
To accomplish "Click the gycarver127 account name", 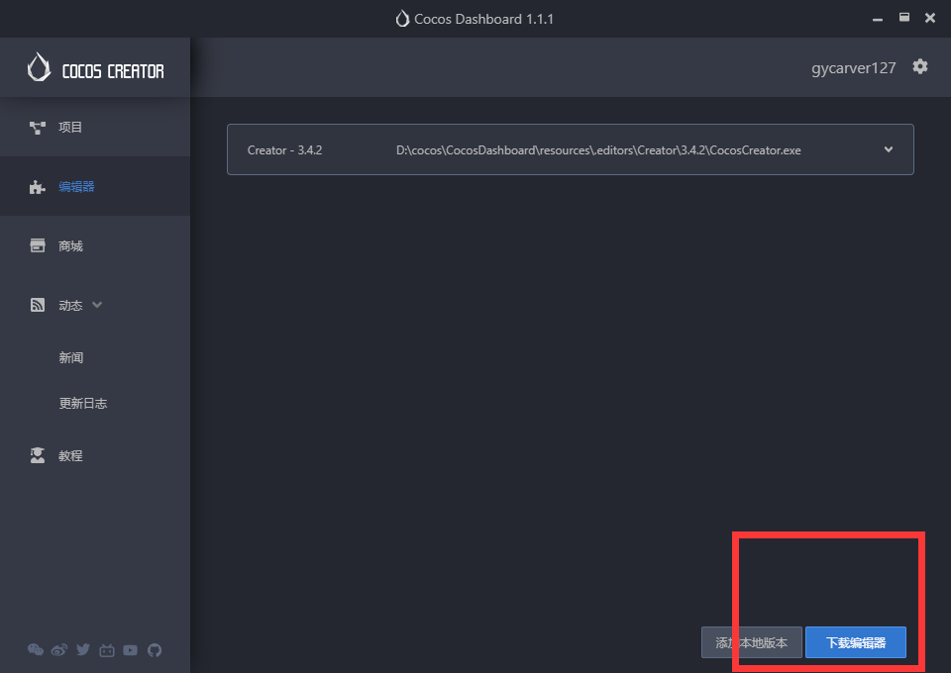I will point(853,68).
